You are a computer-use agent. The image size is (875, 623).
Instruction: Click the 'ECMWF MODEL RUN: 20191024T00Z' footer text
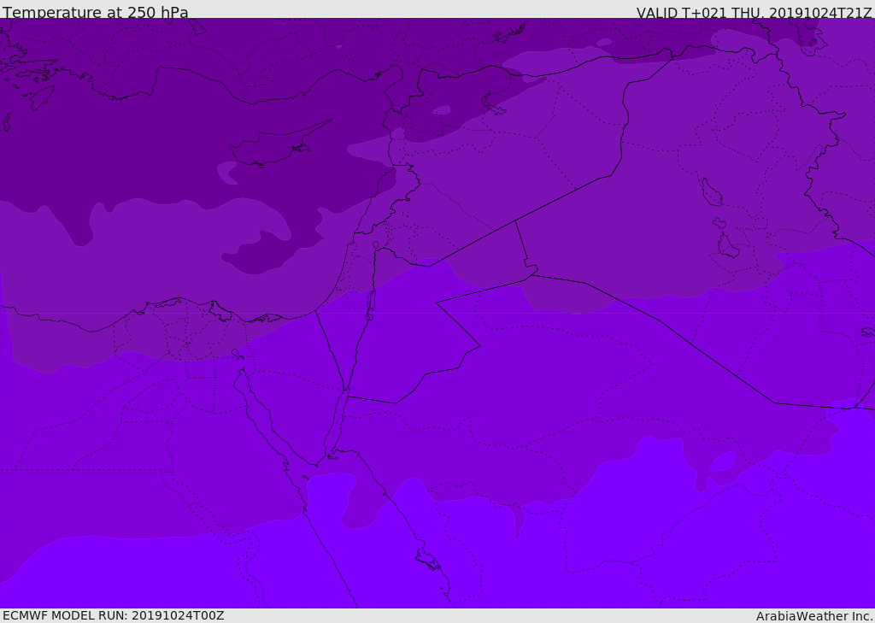tap(114, 615)
